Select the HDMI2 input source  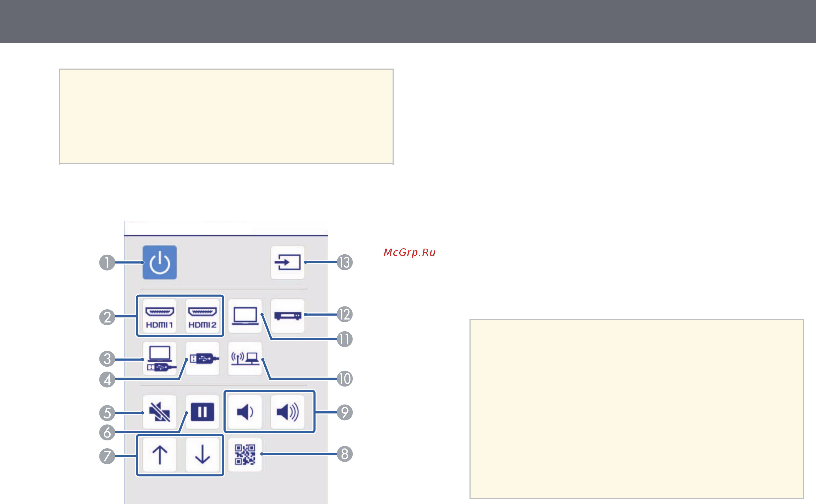202,316
